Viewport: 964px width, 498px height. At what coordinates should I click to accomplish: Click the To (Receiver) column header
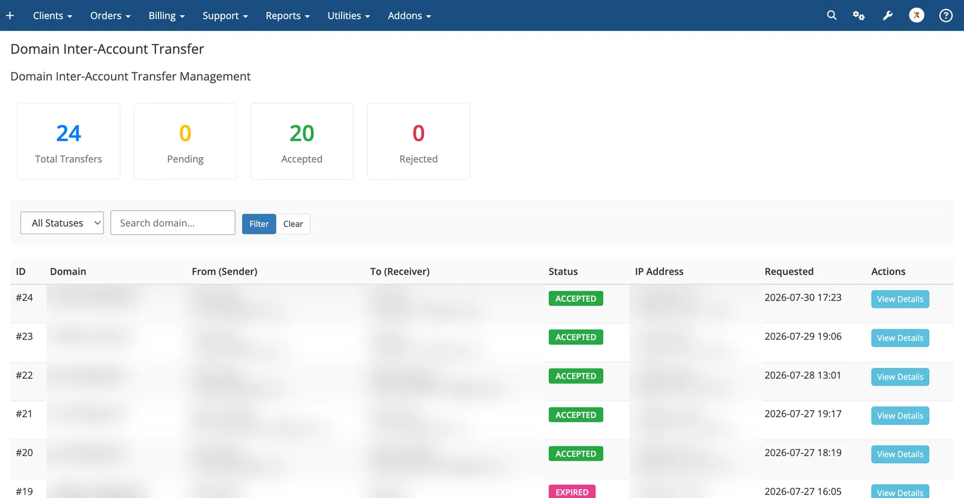(x=400, y=272)
